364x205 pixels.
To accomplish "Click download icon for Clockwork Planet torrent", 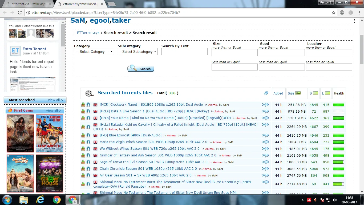I will click(83, 105).
